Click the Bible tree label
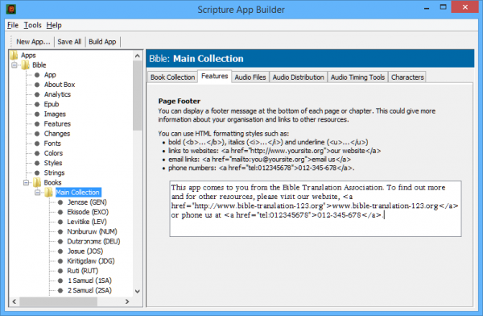 (x=39, y=65)
